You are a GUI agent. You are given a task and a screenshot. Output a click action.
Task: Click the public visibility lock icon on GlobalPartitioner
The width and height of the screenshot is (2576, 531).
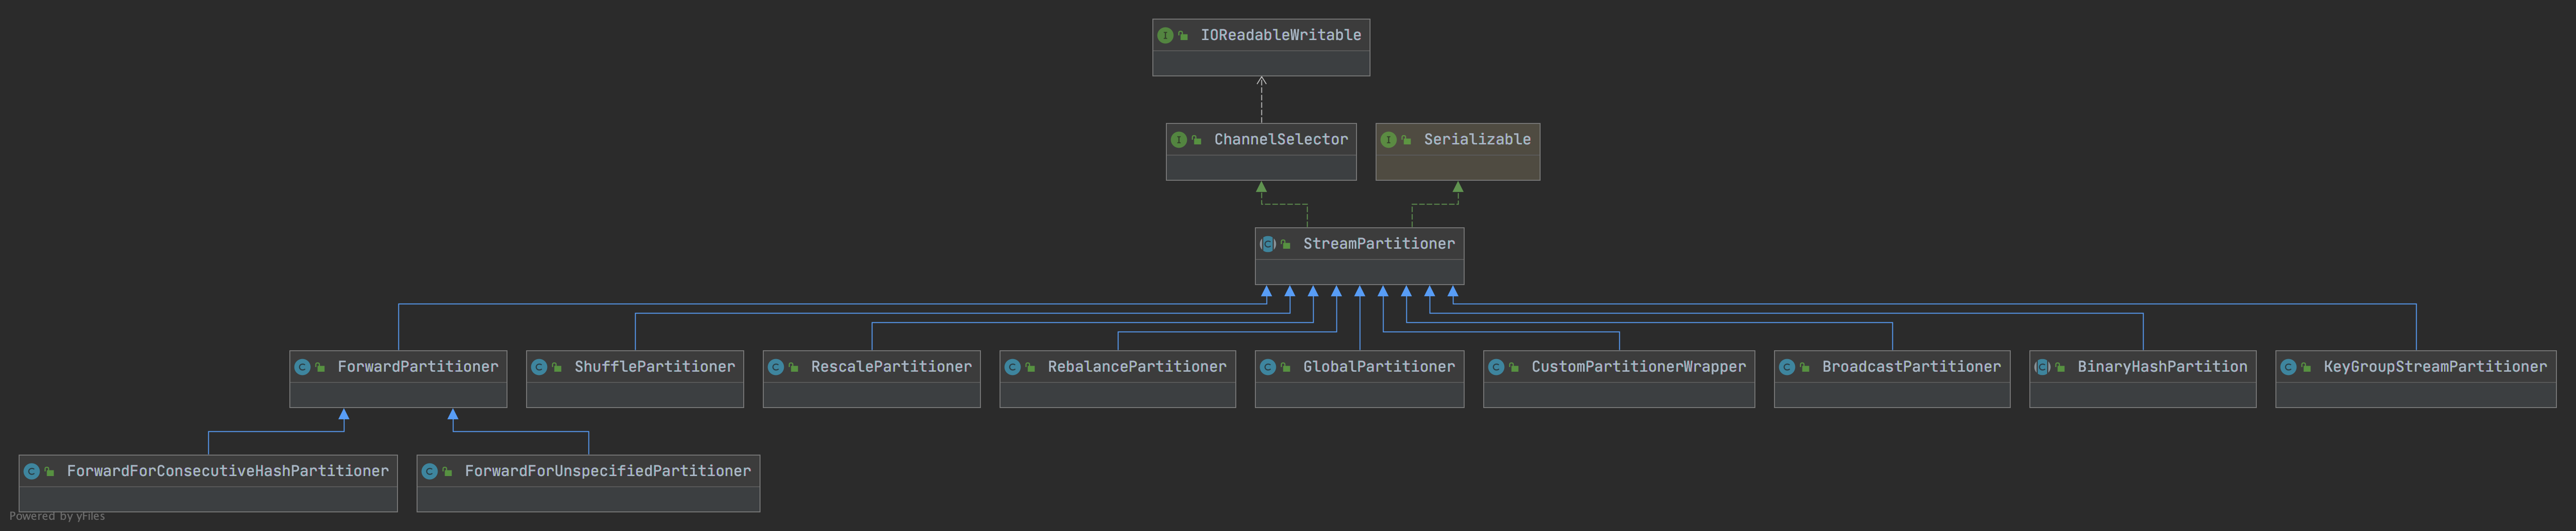pyautogui.click(x=1287, y=368)
